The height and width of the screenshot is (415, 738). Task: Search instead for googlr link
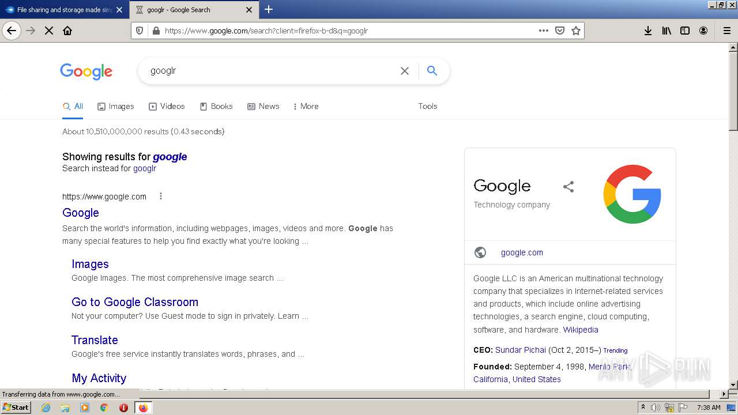coord(145,168)
